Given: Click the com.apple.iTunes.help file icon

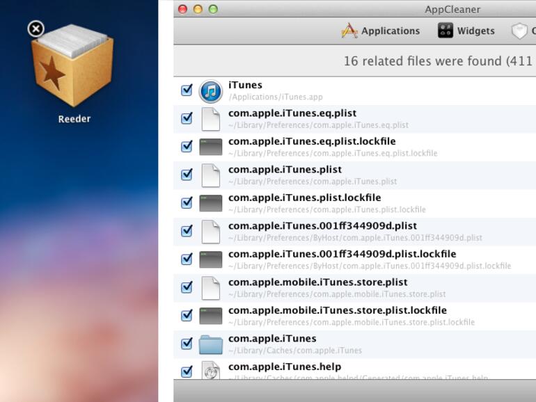Looking at the screenshot, I should [210, 370].
